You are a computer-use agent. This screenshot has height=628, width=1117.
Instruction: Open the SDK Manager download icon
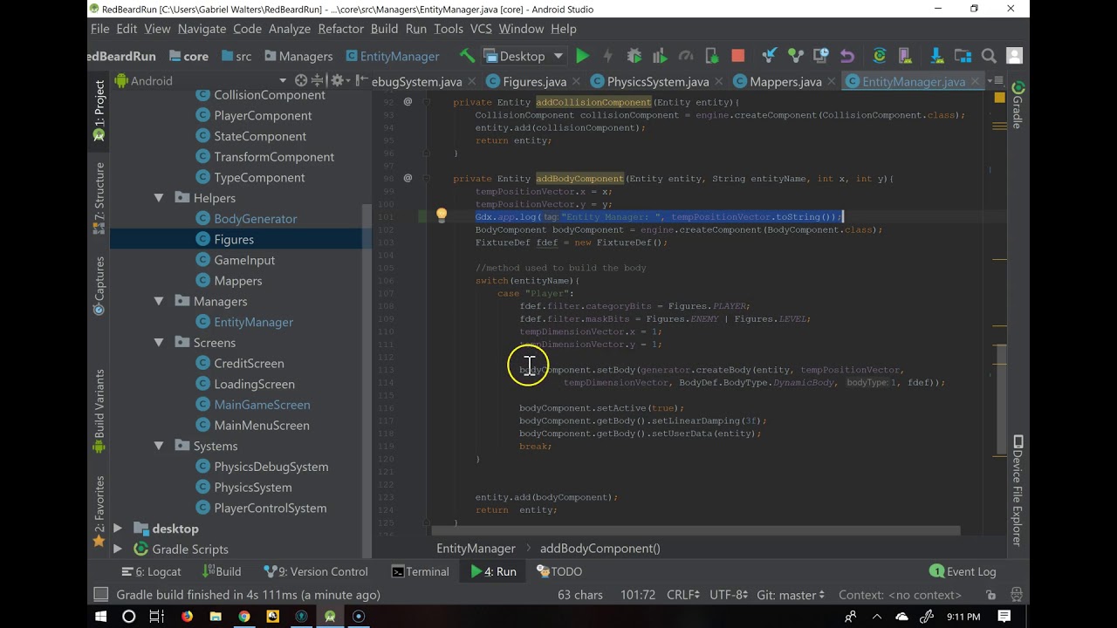tap(937, 56)
